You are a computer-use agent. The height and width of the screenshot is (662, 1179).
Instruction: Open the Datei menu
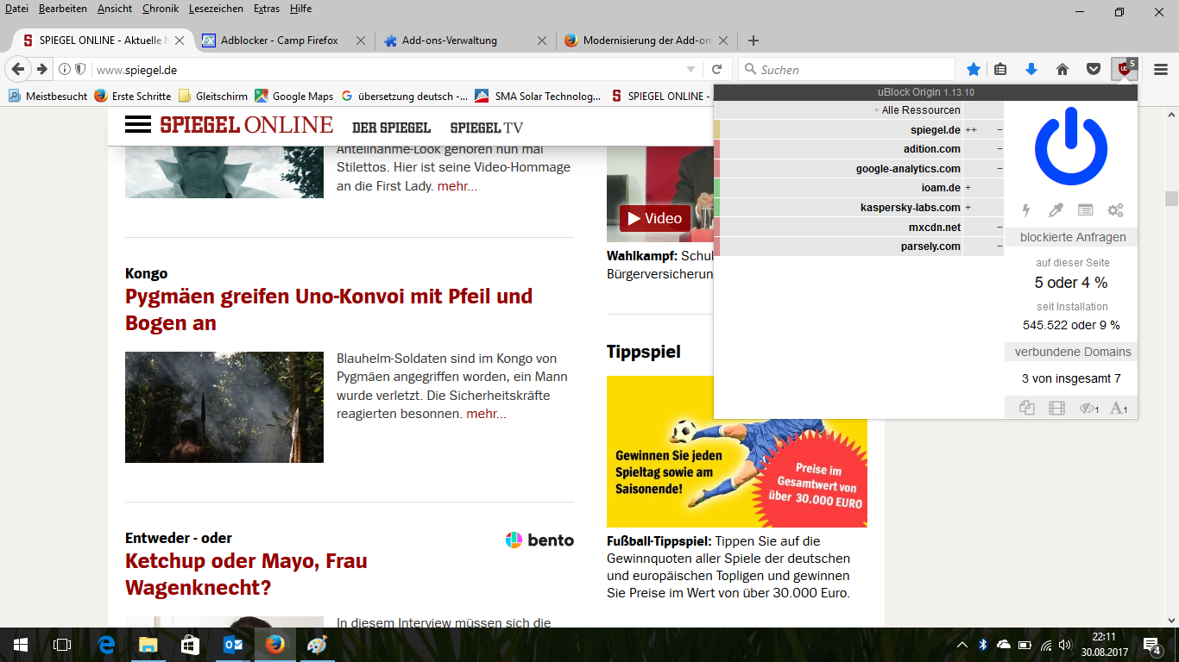(x=16, y=9)
